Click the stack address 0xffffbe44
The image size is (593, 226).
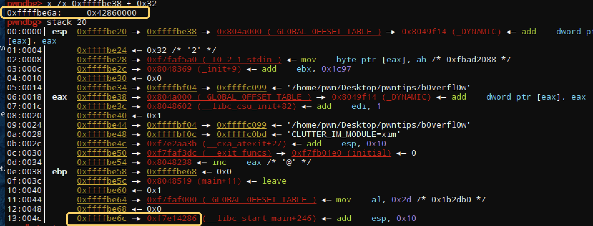click(102, 125)
